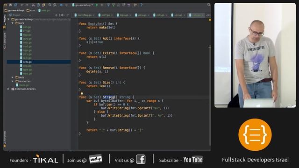The width and height of the screenshot is (299, 168).
Task: Click the EmptySet function name in code
Action: (95, 24)
